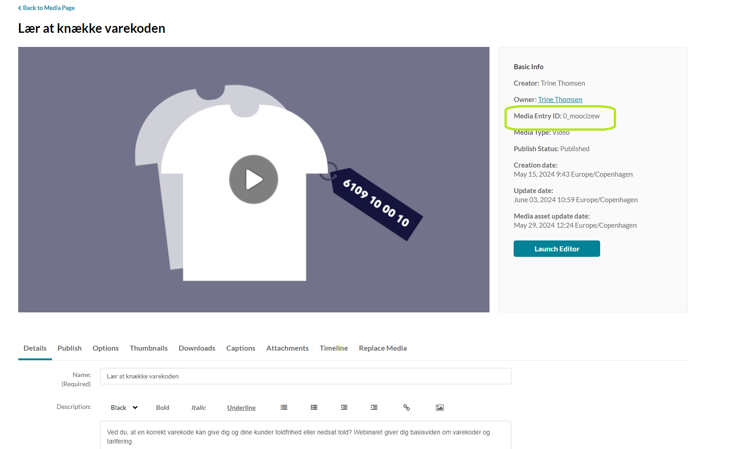Image resolution: width=729 pixels, height=449 pixels.
Task: Toggle Bold formatting in description
Action: pyautogui.click(x=163, y=408)
